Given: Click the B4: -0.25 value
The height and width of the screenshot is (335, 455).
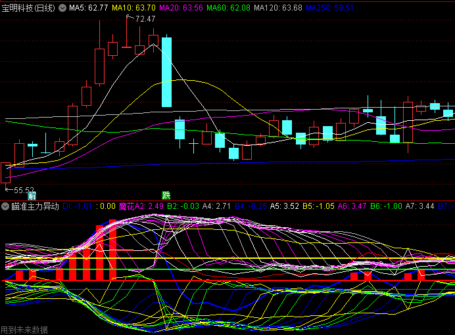Looking at the screenshot, I should click(251, 206).
